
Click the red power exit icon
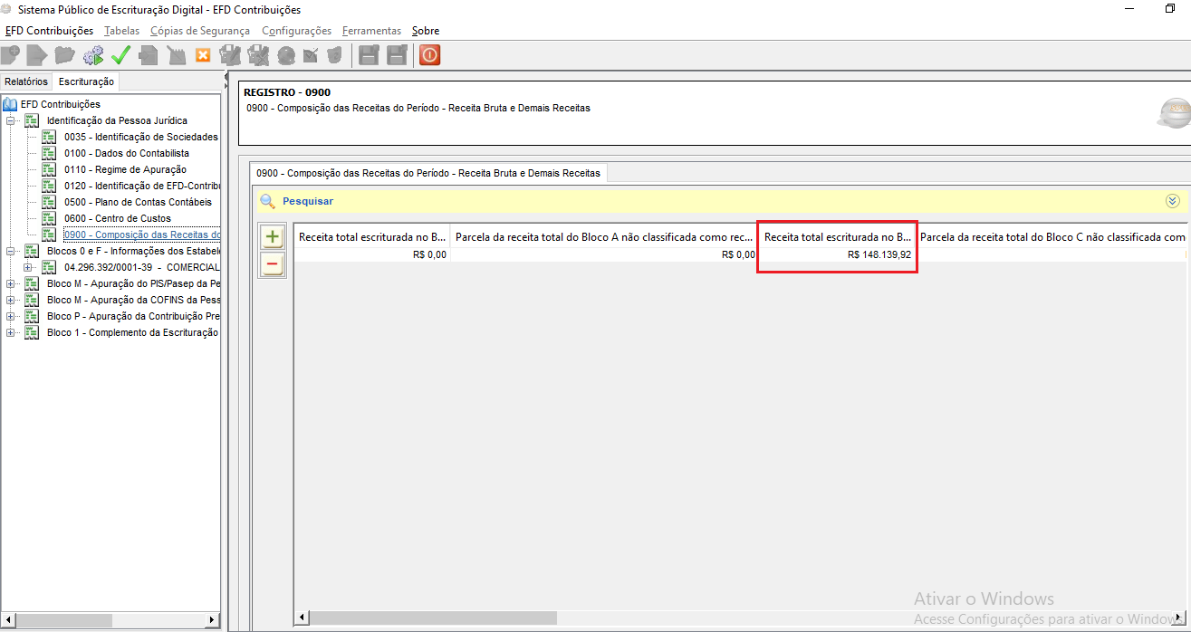pyautogui.click(x=429, y=55)
